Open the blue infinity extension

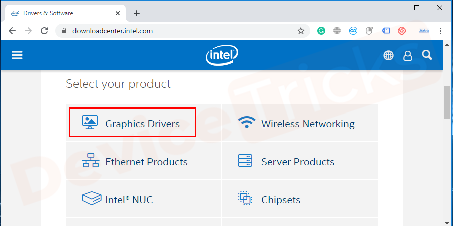tap(353, 31)
